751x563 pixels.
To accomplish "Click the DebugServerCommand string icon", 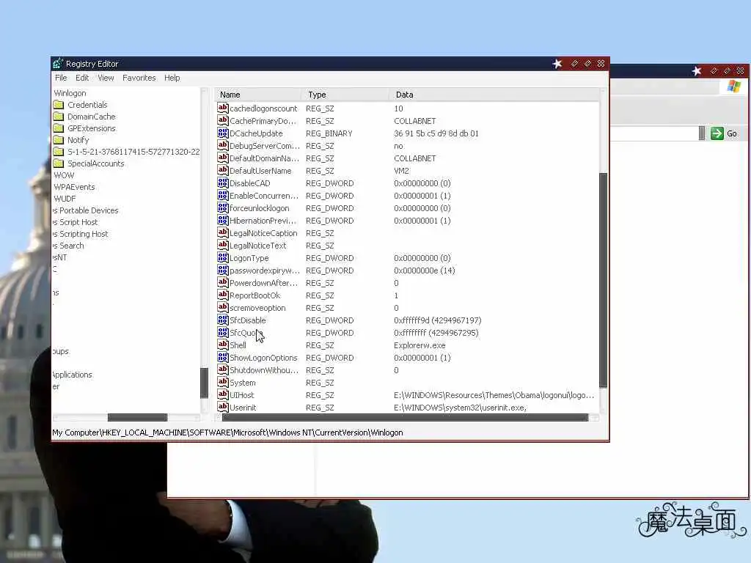I will 223,146.
